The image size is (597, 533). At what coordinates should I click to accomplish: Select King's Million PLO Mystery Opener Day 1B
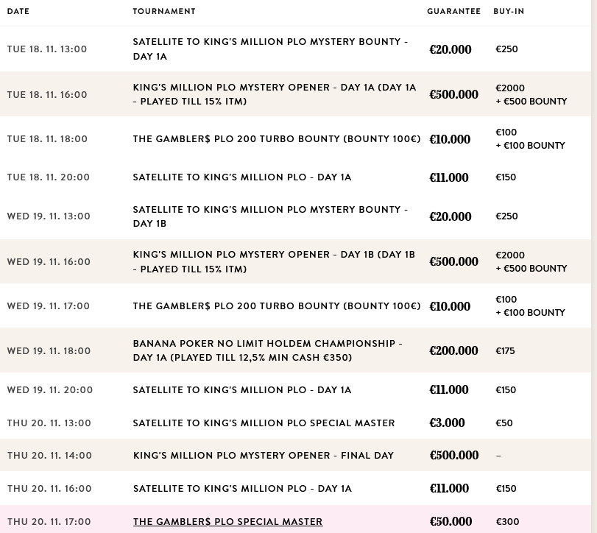click(x=274, y=261)
